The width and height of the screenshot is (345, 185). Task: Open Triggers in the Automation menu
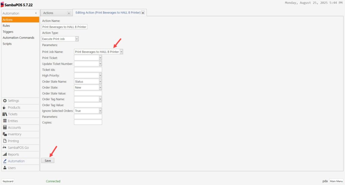point(20,32)
